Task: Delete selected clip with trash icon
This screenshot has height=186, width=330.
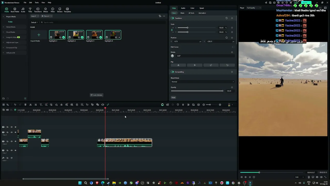Action: pos(25,105)
